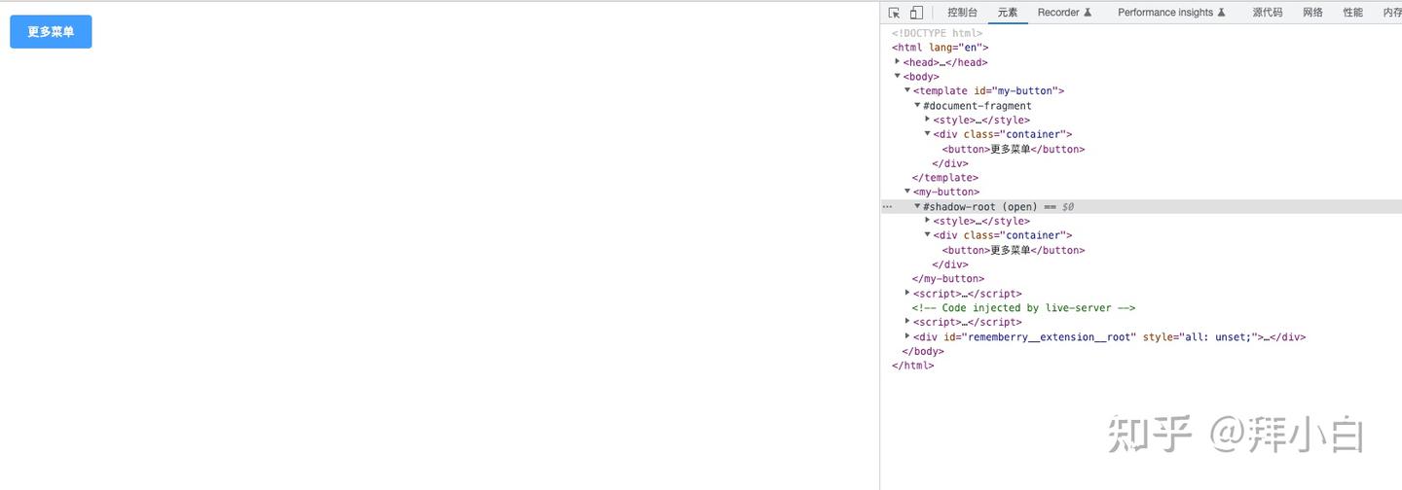
Task: Expand the script node after live-server comment
Action: click(x=907, y=322)
